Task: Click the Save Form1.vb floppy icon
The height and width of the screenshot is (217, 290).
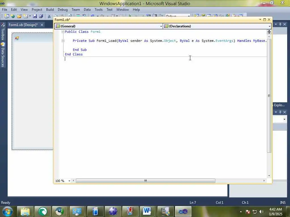Action: click(35, 16)
